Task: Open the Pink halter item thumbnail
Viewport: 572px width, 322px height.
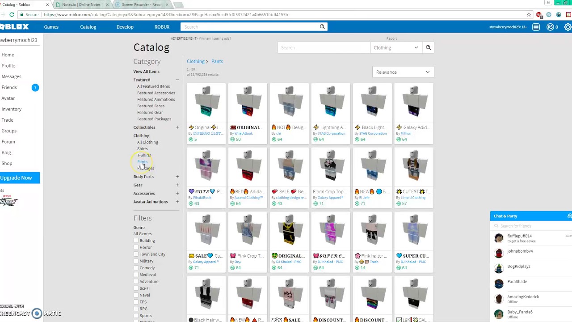Action: click(x=372, y=231)
